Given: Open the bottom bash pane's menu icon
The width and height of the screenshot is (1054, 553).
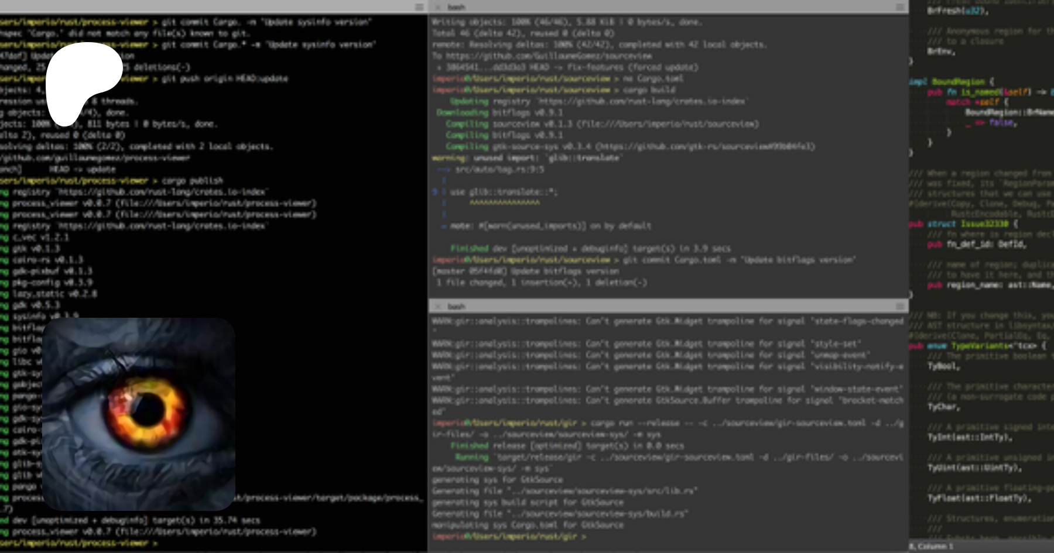Looking at the screenshot, I should (x=900, y=306).
